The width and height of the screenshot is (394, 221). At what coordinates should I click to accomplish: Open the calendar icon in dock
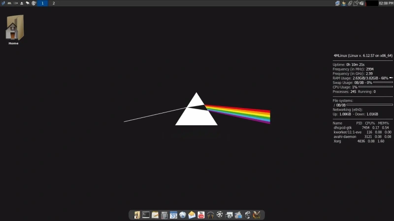click(173, 215)
